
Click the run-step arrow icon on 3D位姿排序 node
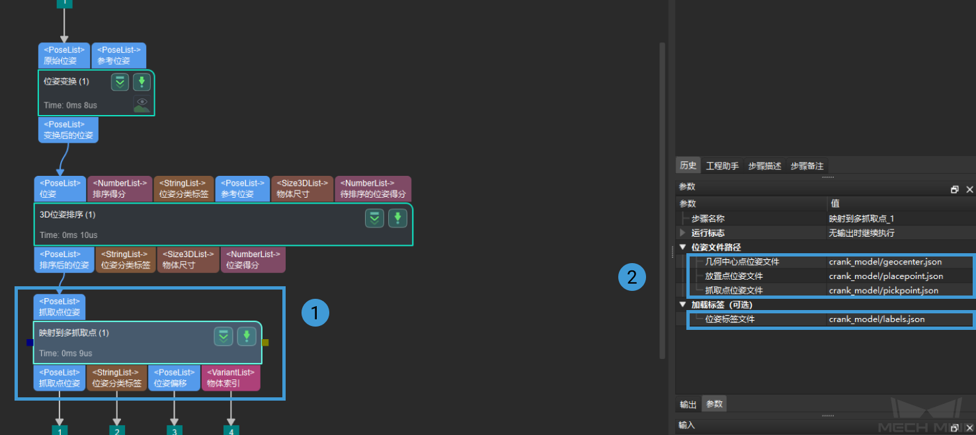[397, 218]
